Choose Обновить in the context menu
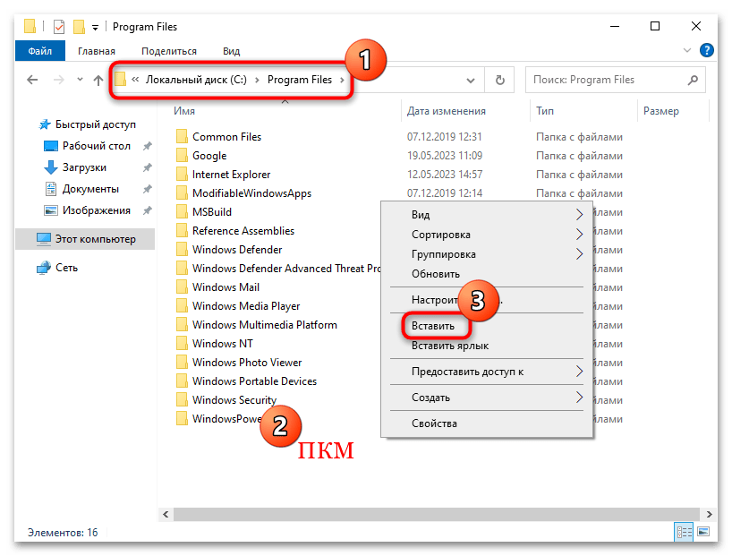The width and height of the screenshot is (732, 556). click(487, 274)
